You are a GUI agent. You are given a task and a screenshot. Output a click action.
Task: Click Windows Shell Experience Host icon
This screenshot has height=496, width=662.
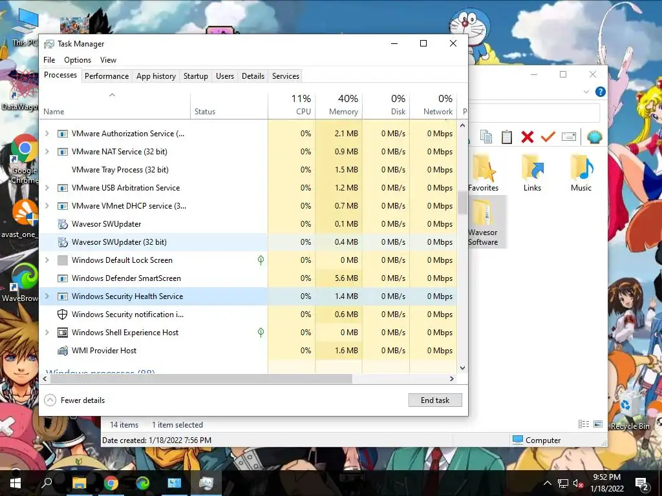coord(63,333)
